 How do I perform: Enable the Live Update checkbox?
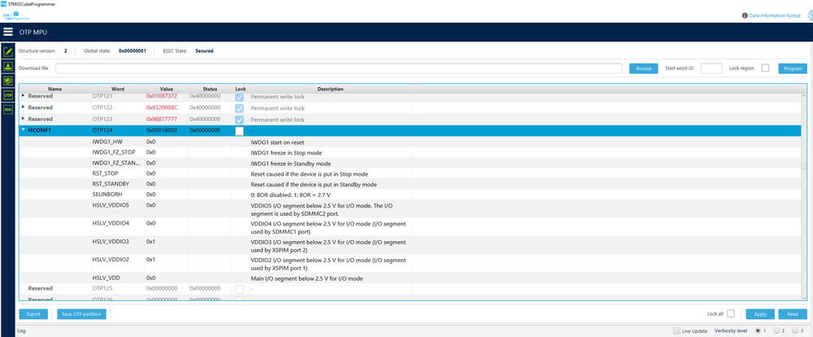(676, 330)
